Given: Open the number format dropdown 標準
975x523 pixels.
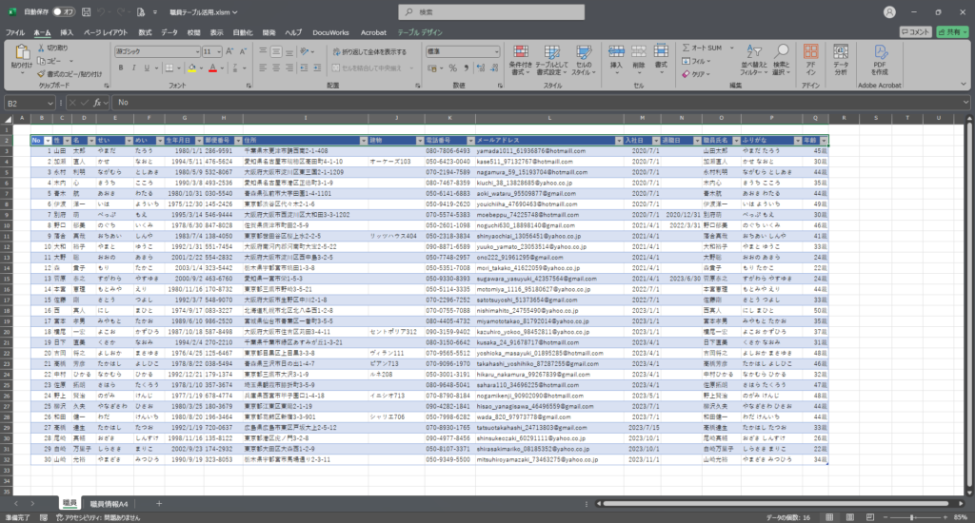Looking at the screenshot, I should click(x=463, y=51).
